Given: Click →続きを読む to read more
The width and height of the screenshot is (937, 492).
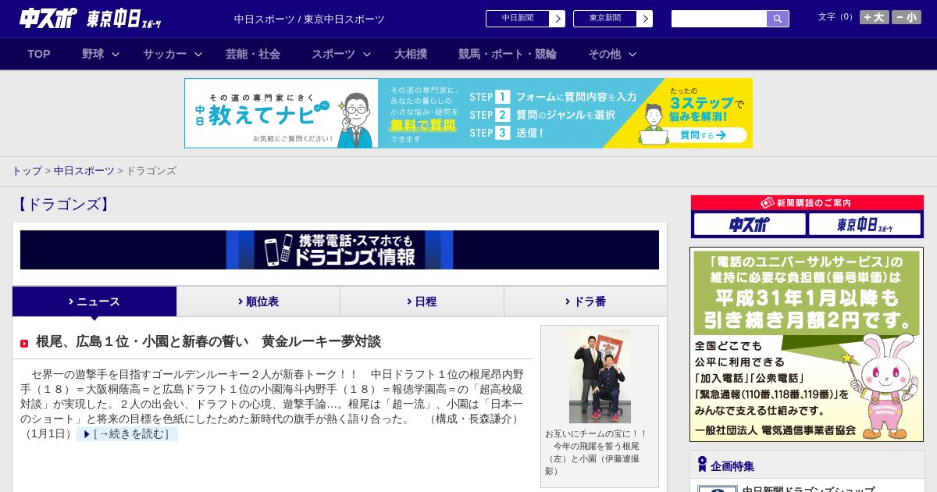Looking at the screenshot, I should click(x=127, y=433).
